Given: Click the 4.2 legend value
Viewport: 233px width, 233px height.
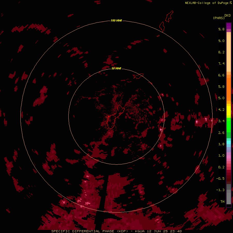Looking at the screenshot, I should [221, 110].
